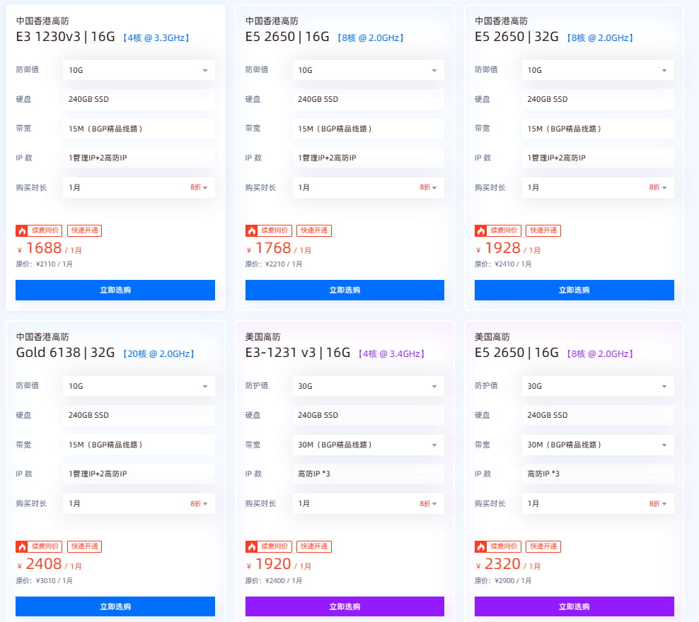699x622 pixels.
Task: Click the 快速开通 badge on E3 1230v3 card
Action: [84, 230]
